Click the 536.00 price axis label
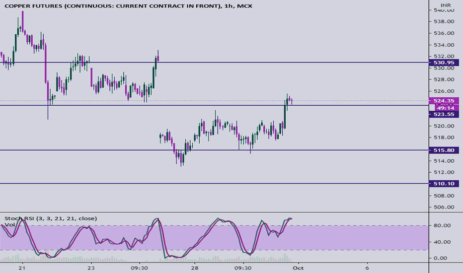 pyautogui.click(x=444, y=33)
